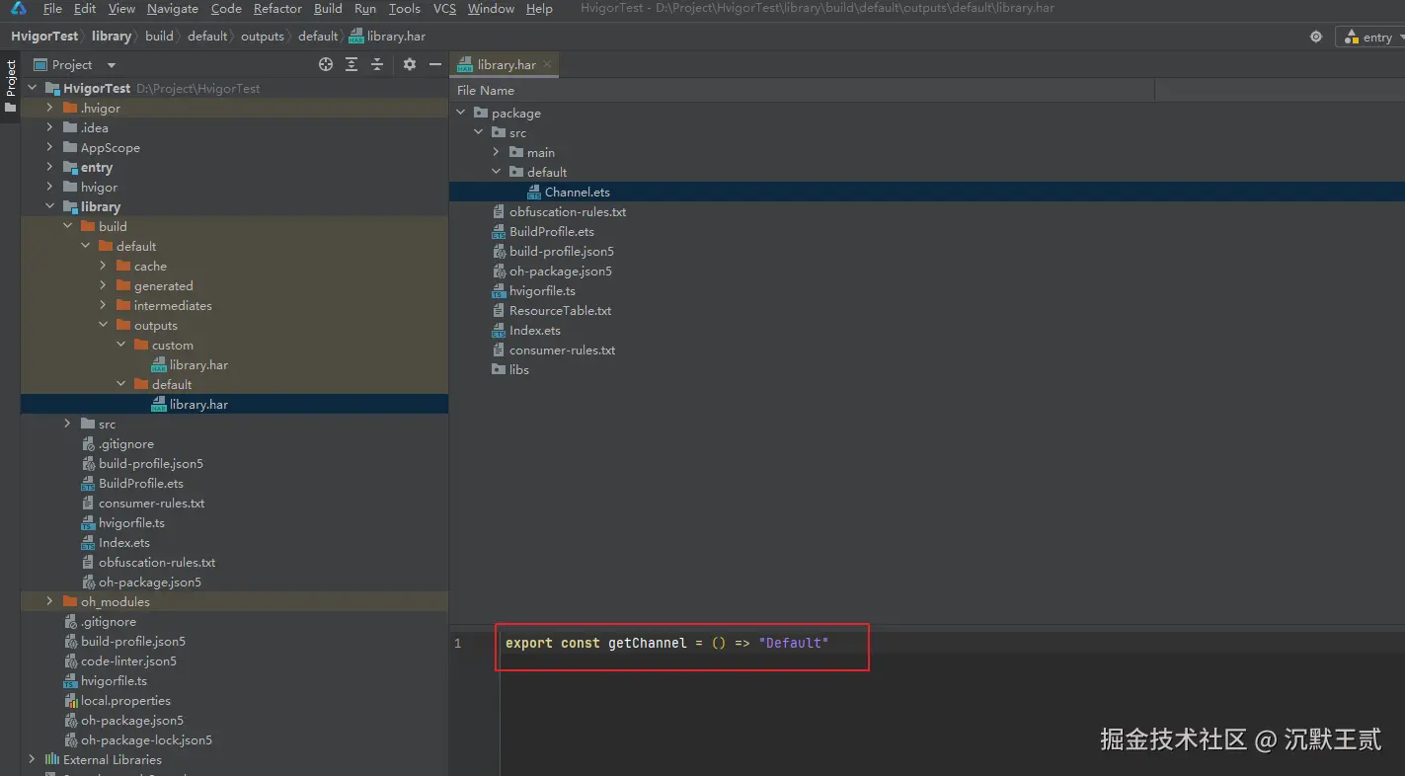This screenshot has width=1405, height=776.
Task: Select the libs folder in har viewer
Action: [519, 369]
